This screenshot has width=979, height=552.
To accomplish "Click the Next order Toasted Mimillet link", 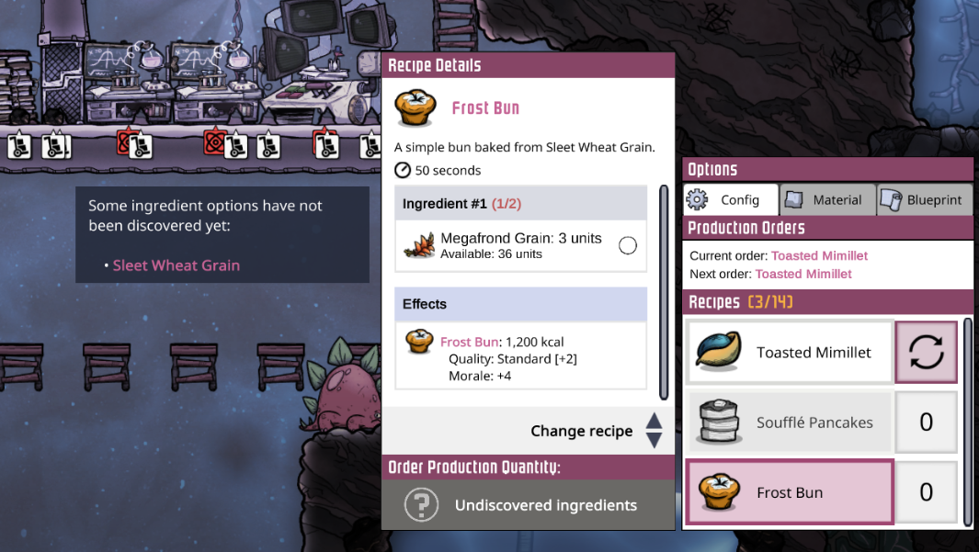I will pyautogui.click(x=803, y=274).
